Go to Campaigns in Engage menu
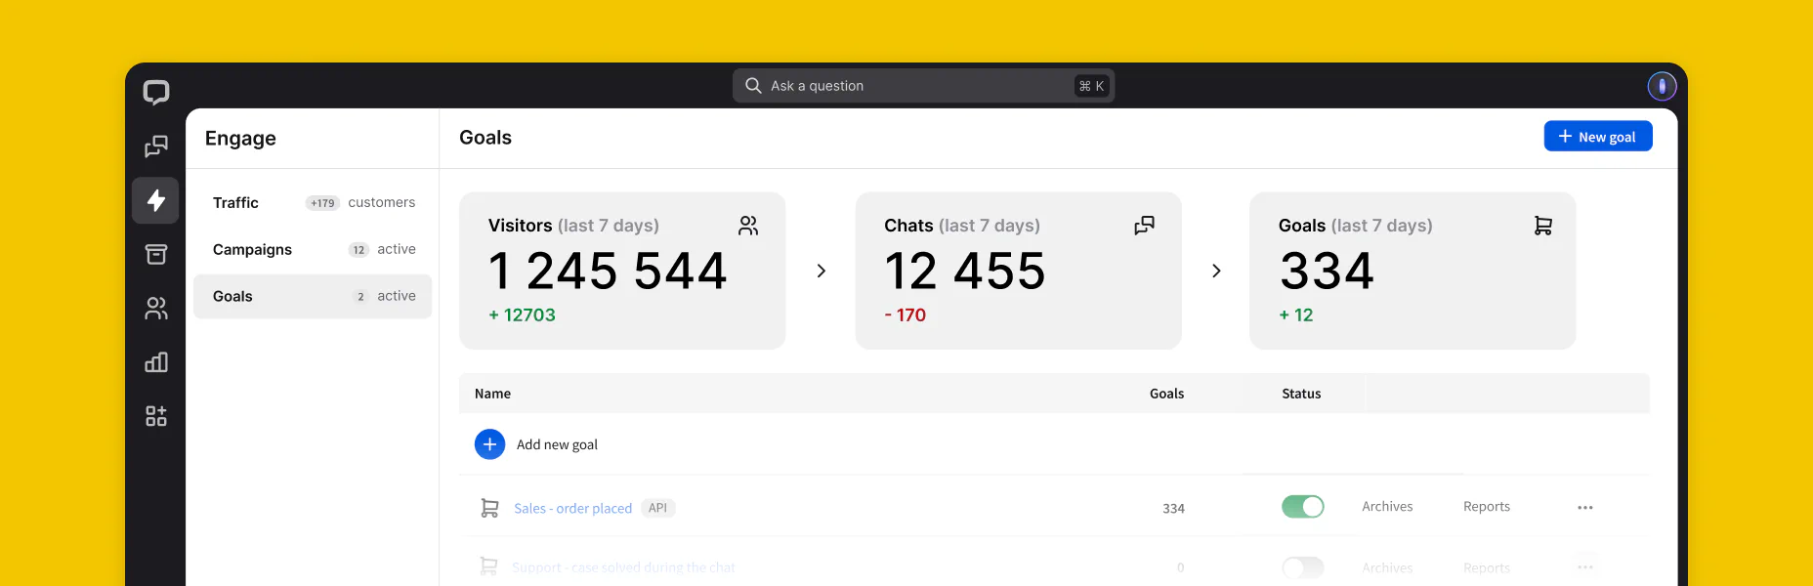 (x=252, y=250)
